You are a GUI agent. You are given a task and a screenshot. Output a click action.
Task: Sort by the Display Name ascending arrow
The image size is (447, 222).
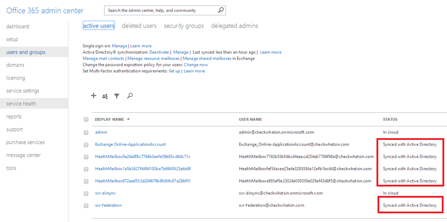click(x=128, y=119)
